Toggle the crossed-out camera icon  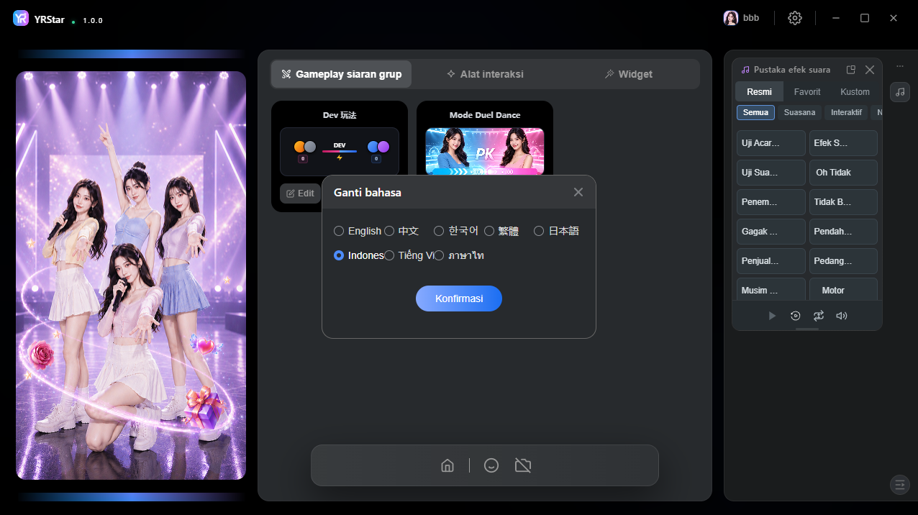pyautogui.click(x=523, y=465)
